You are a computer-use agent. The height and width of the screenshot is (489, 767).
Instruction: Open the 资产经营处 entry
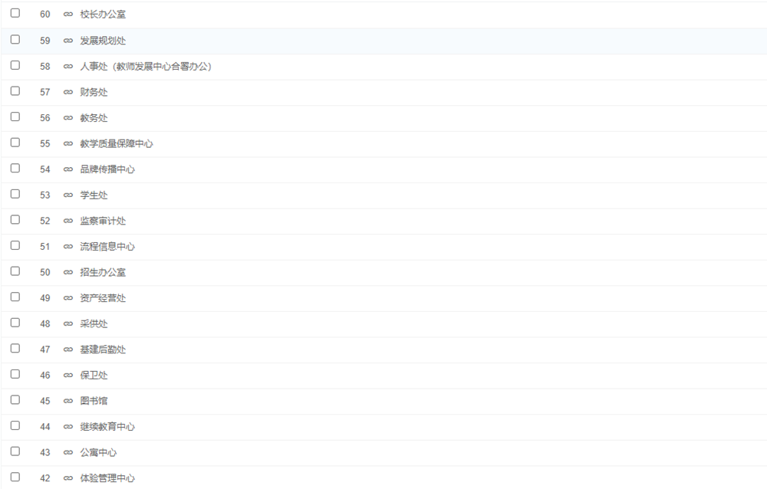click(103, 298)
